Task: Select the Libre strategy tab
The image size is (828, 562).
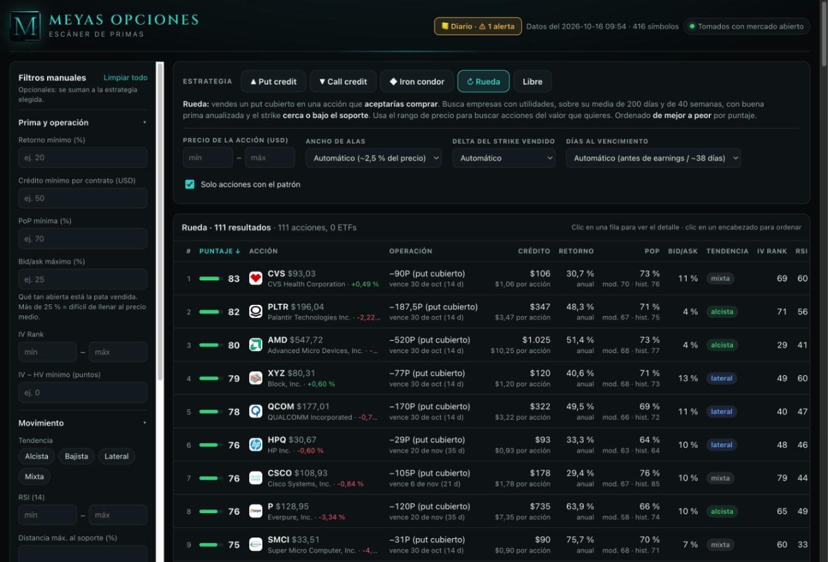Action: pyautogui.click(x=532, y=82)
